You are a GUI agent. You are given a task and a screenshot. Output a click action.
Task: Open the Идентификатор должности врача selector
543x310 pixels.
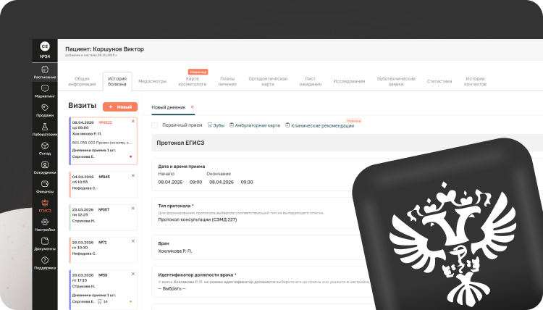172,288
